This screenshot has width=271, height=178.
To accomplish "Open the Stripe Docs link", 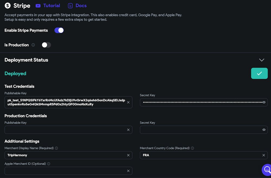I will pyautogui.click(x=77, y=5).
